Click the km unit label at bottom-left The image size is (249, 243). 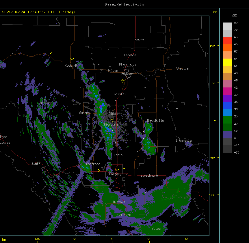(x=4, y=240)
